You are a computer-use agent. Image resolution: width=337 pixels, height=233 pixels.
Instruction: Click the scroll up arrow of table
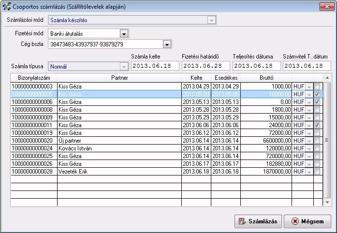pyautogui.click(x=327, y=78)
